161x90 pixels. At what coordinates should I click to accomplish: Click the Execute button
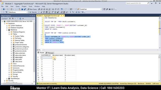[x=33, y=12]
